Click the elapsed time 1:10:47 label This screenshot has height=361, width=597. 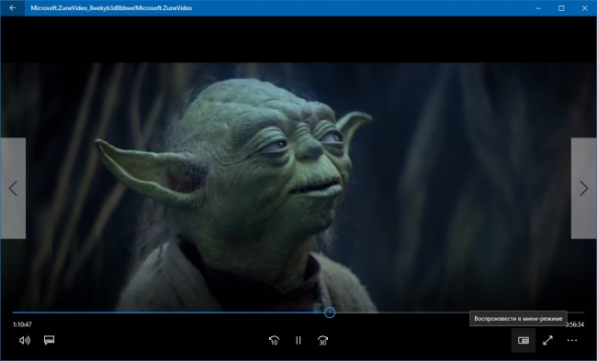point(22,324)
